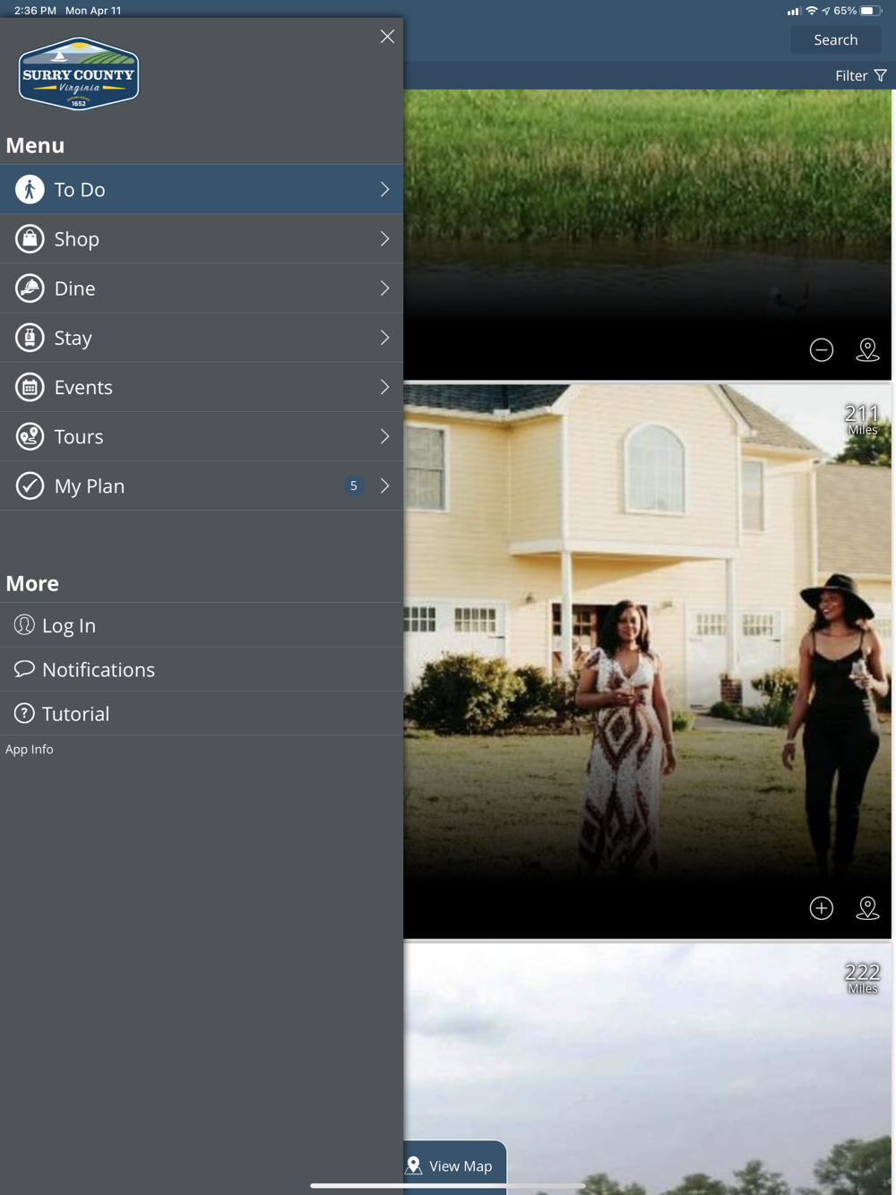Remove the cornfield listing using minus icon
Image resolution: width=896 pixels, height=1195 pixels.
click(822, 349)
